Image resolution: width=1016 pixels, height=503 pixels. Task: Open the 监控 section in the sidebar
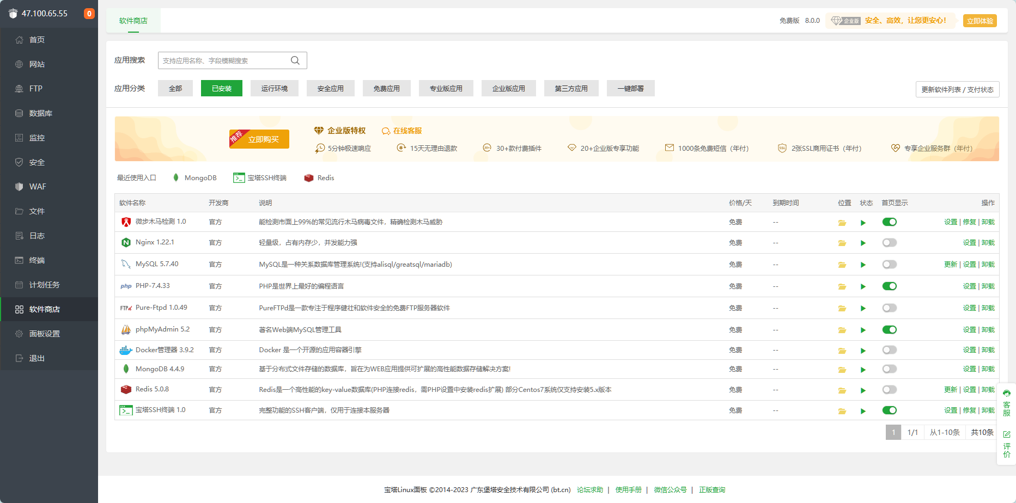[x=36, y=137]
